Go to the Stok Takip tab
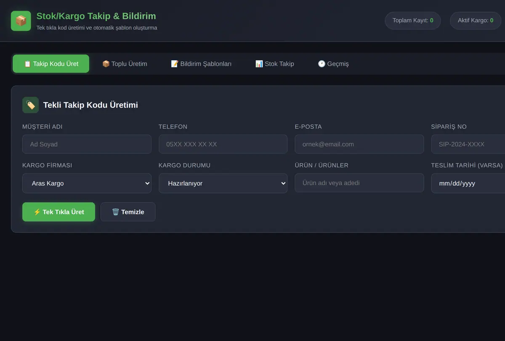The width and height of the screenshot is (505, 341). coord(274,64)
